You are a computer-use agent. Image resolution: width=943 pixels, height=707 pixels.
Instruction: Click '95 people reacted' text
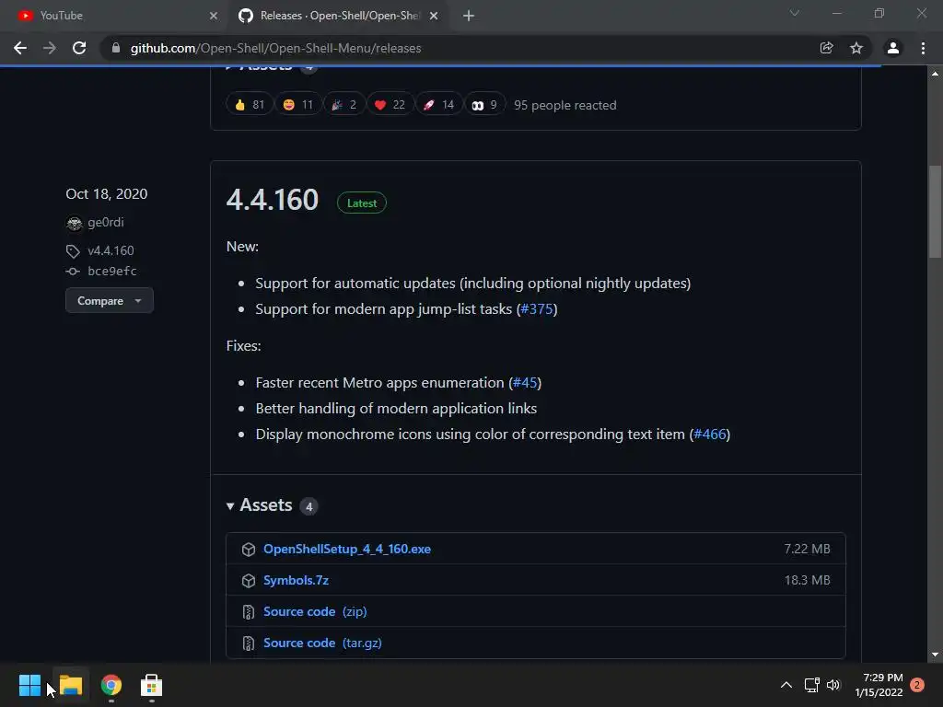[565, 105]
